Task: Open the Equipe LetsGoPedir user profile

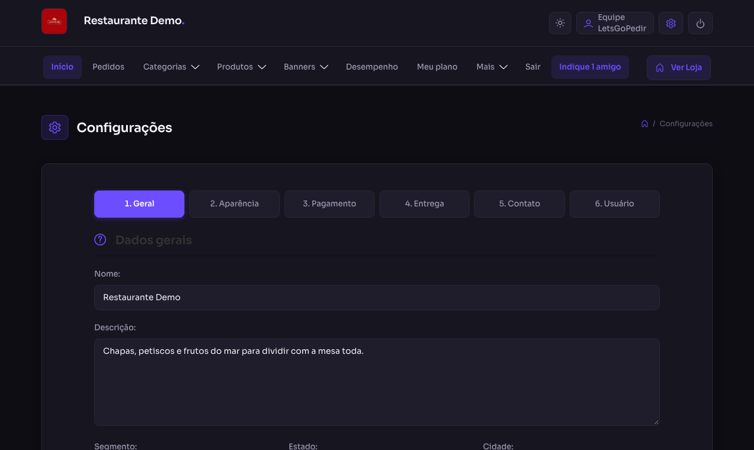Action: [x=615, y=23]
